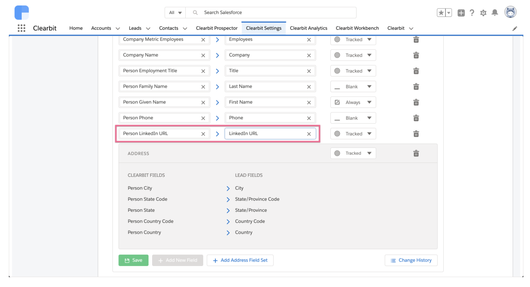This screenshot has width=530, height=287.
Task: Open Tracked dropdown for Employees row
Action: pyautogui.click(x=353, y=39)
